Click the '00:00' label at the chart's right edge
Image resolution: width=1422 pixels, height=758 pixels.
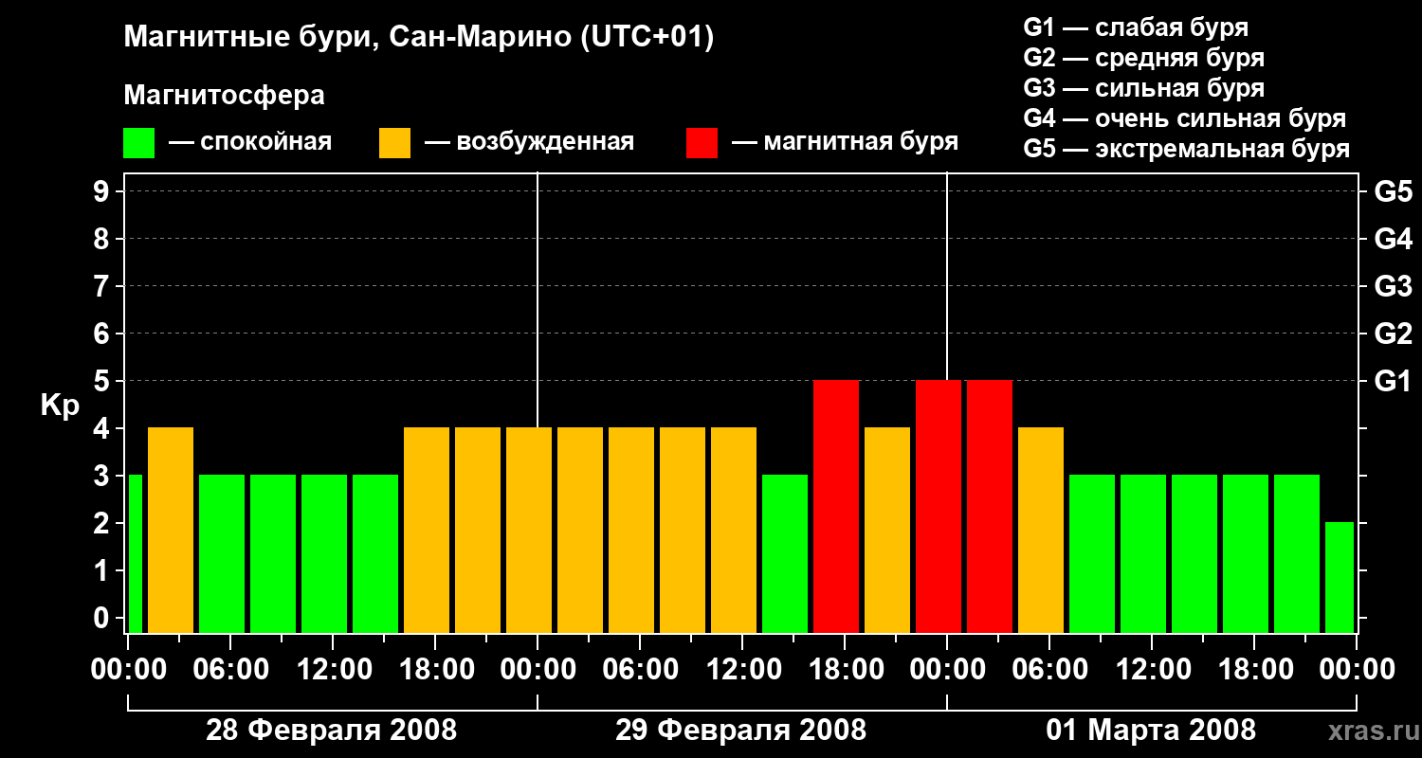pyautogui.click(x=1357, y=669)
